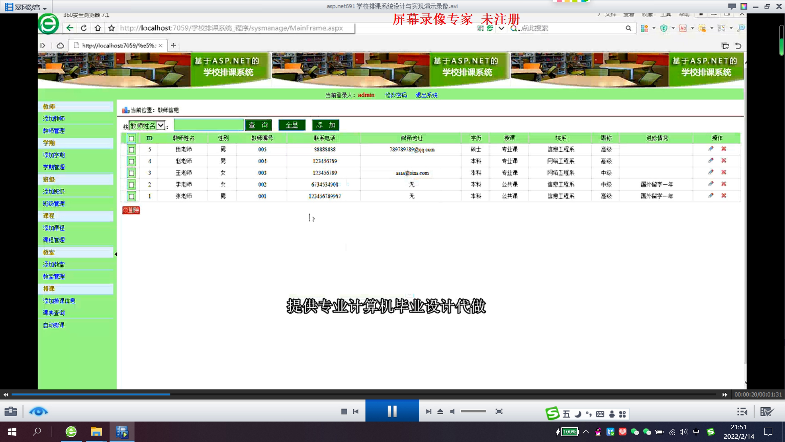
Task: Click the red delete X for 田老师
Action: [724, 149]
